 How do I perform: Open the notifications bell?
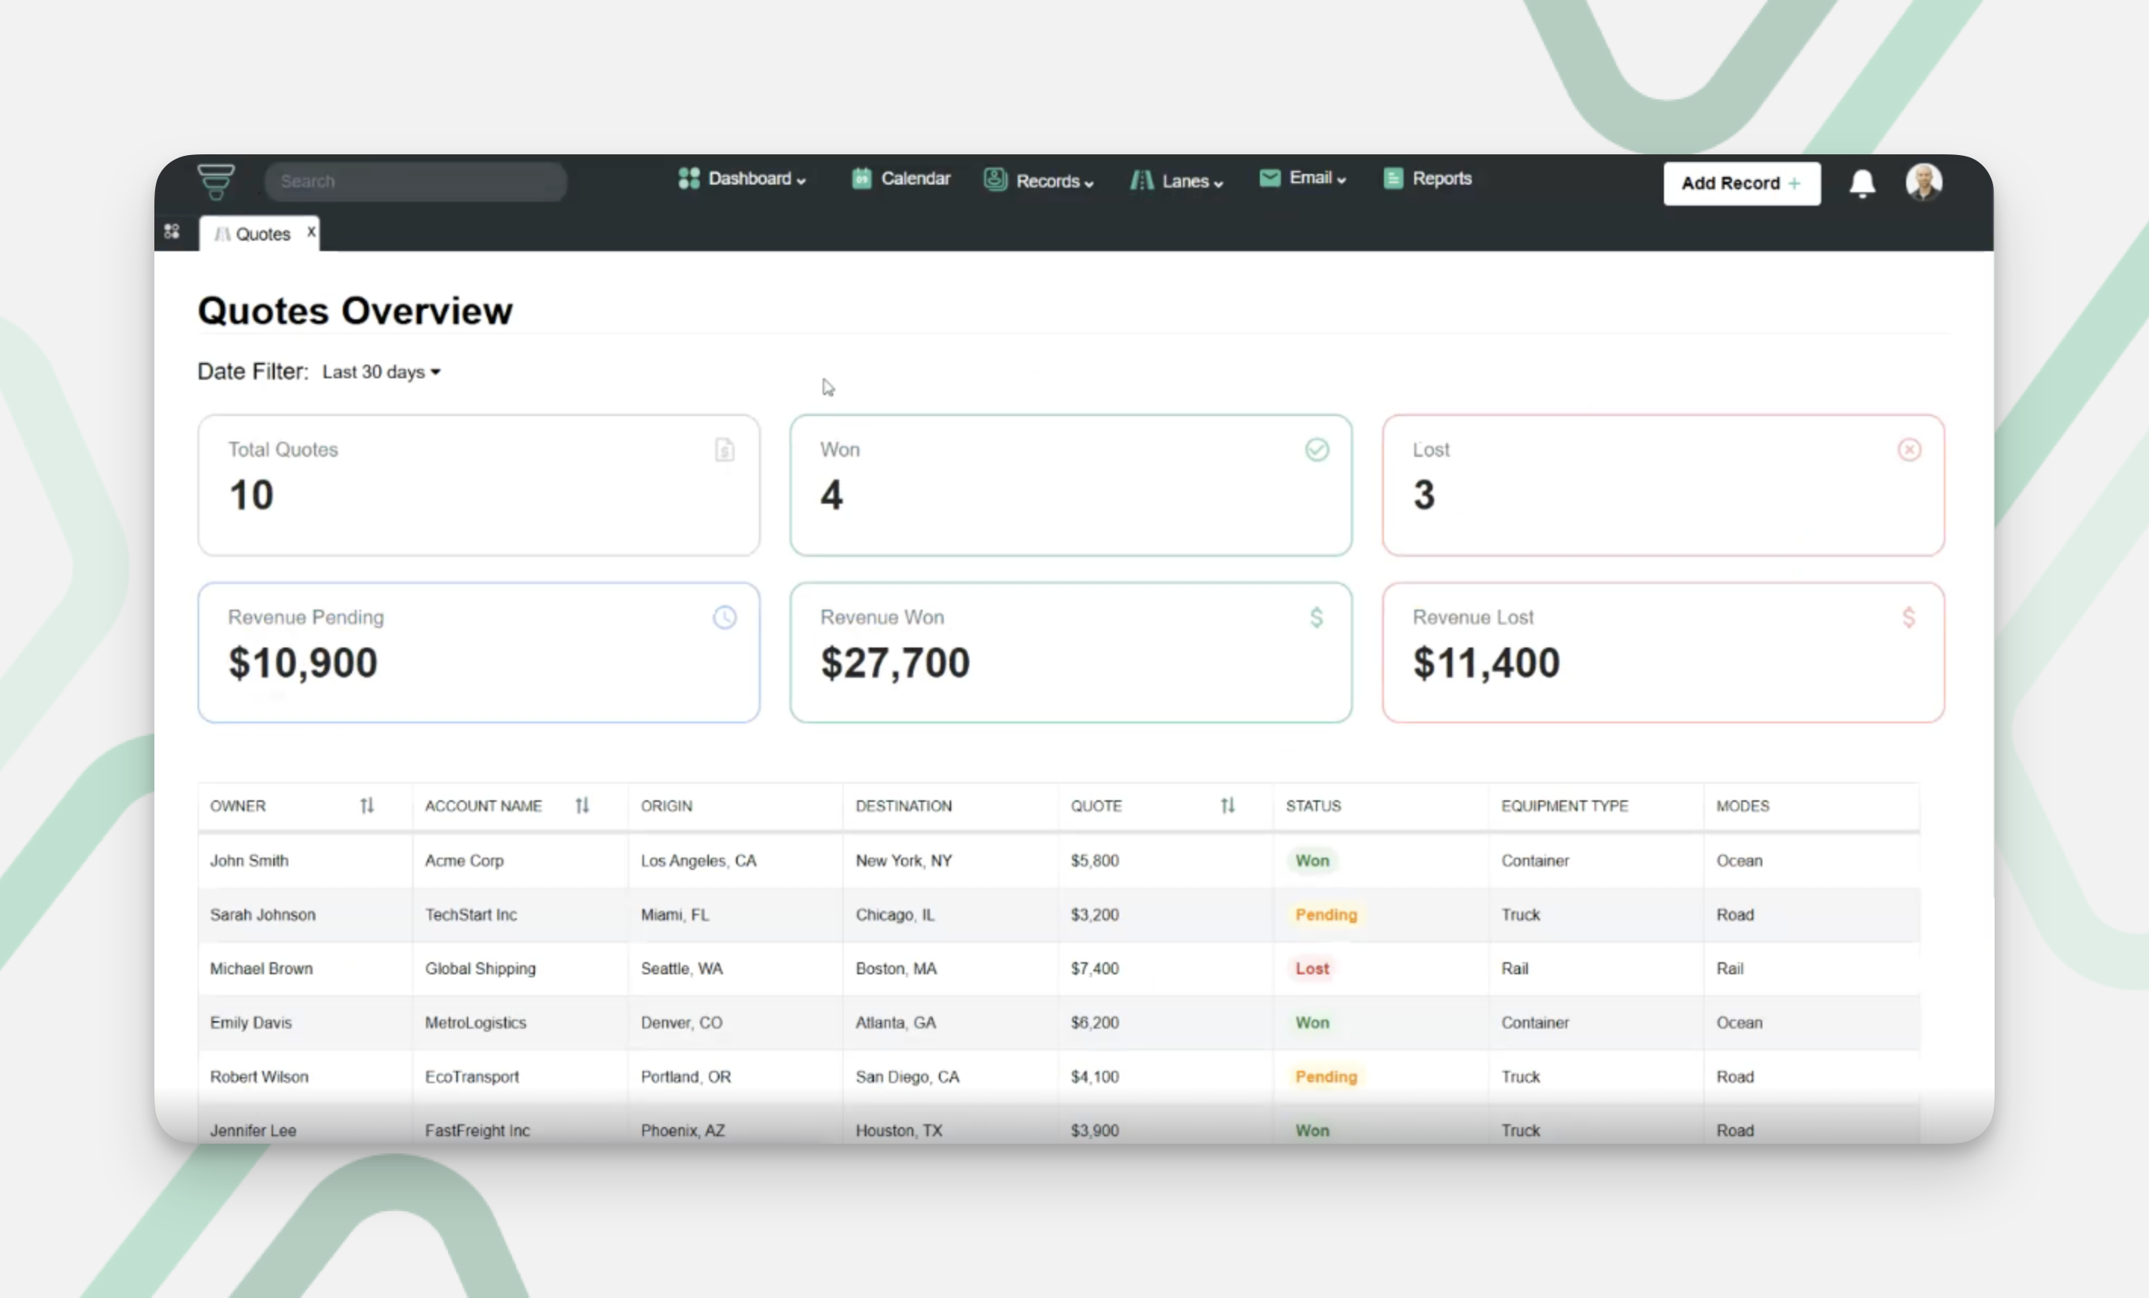click(x=1862, y=183)
